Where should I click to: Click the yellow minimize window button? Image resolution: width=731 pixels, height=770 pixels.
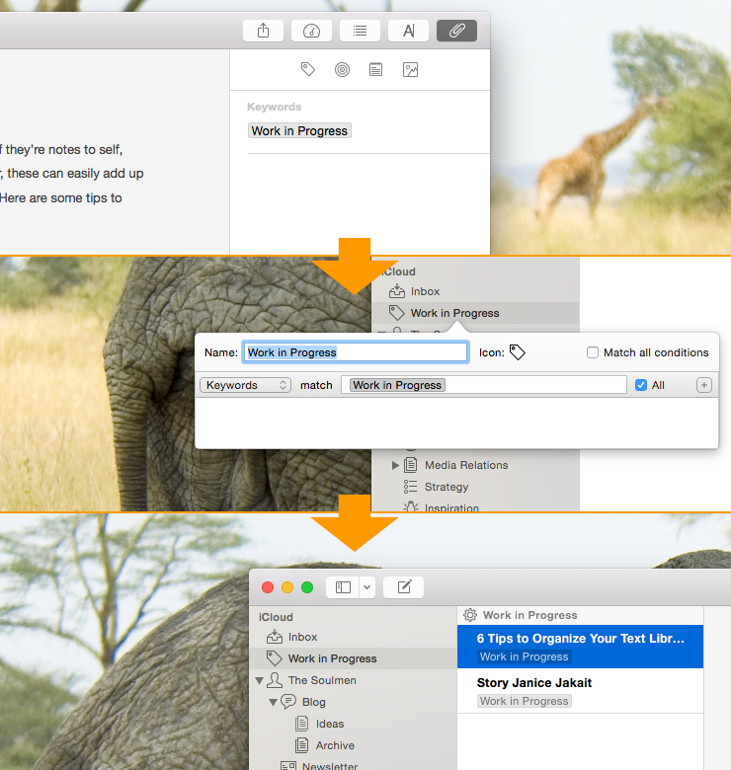pyautogui.click(x=287, y=587)
